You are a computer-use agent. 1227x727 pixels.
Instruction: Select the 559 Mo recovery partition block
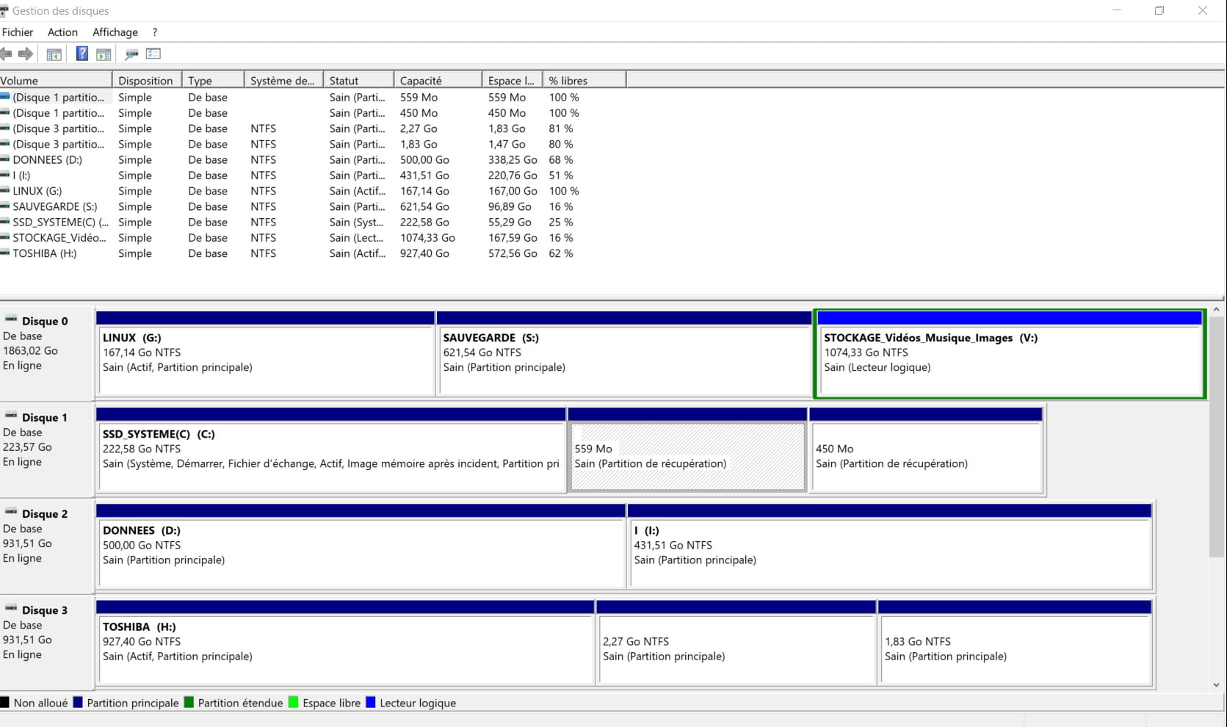pos(687,455)
